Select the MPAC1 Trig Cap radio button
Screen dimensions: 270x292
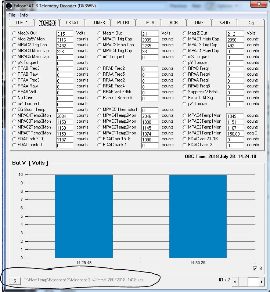click(100, 39)
